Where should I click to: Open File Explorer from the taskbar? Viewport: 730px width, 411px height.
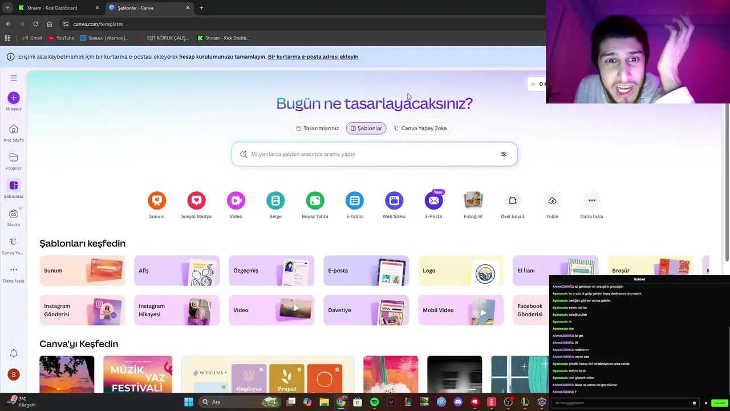click(324, 402)
